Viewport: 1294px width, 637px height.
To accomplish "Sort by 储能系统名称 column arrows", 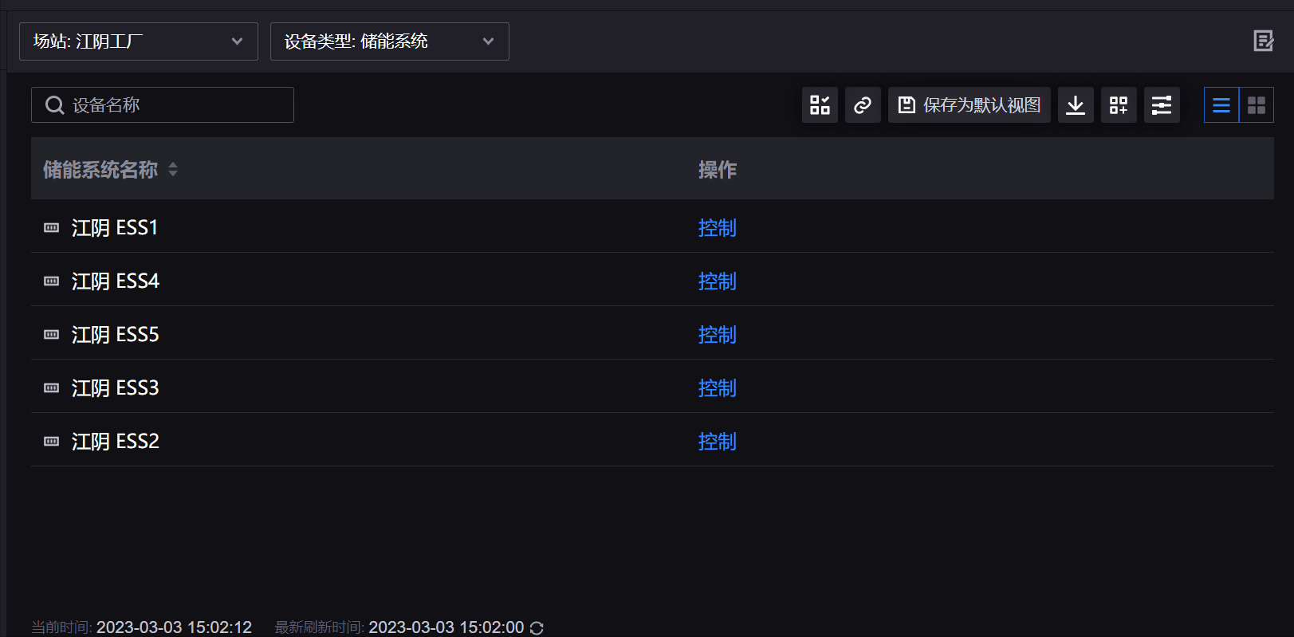I will [173, 169].
